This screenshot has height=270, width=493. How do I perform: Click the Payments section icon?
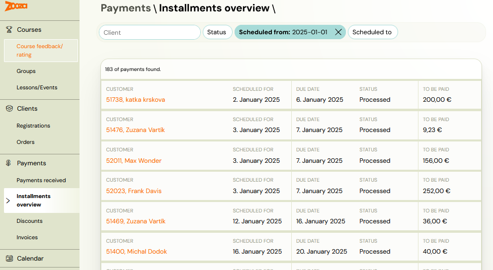pyautogui.click(x=9, y=163)
